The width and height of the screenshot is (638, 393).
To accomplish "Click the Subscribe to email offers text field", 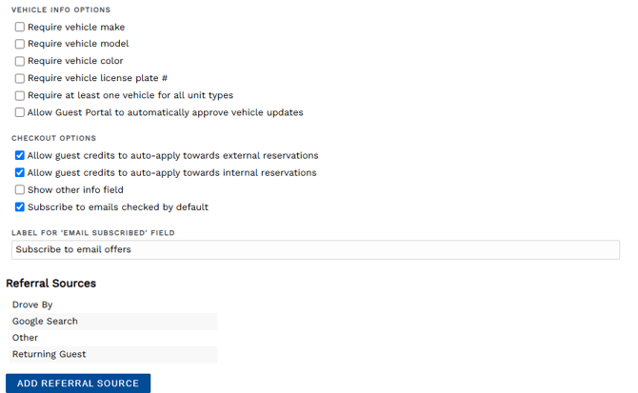I will 315,249.
